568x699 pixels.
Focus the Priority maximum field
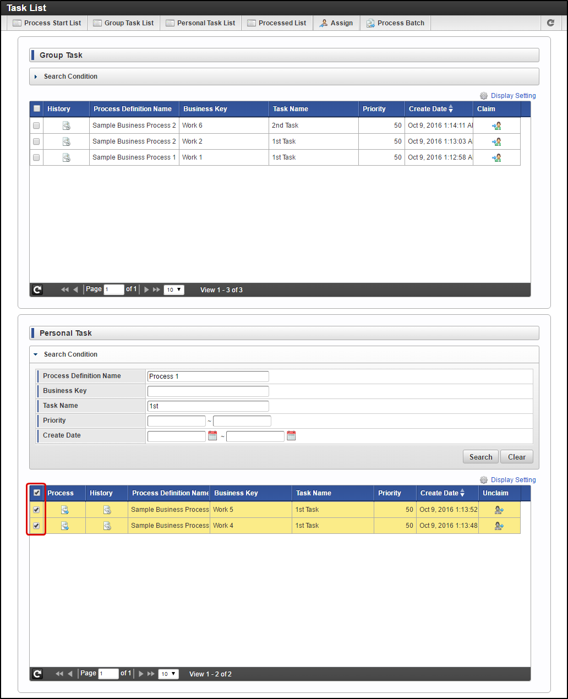(242, 421)
